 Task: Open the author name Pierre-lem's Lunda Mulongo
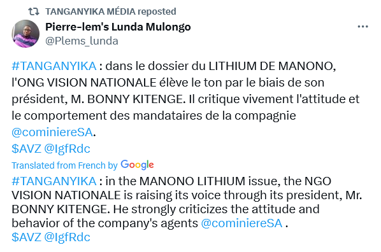click(x=118, y=27)
